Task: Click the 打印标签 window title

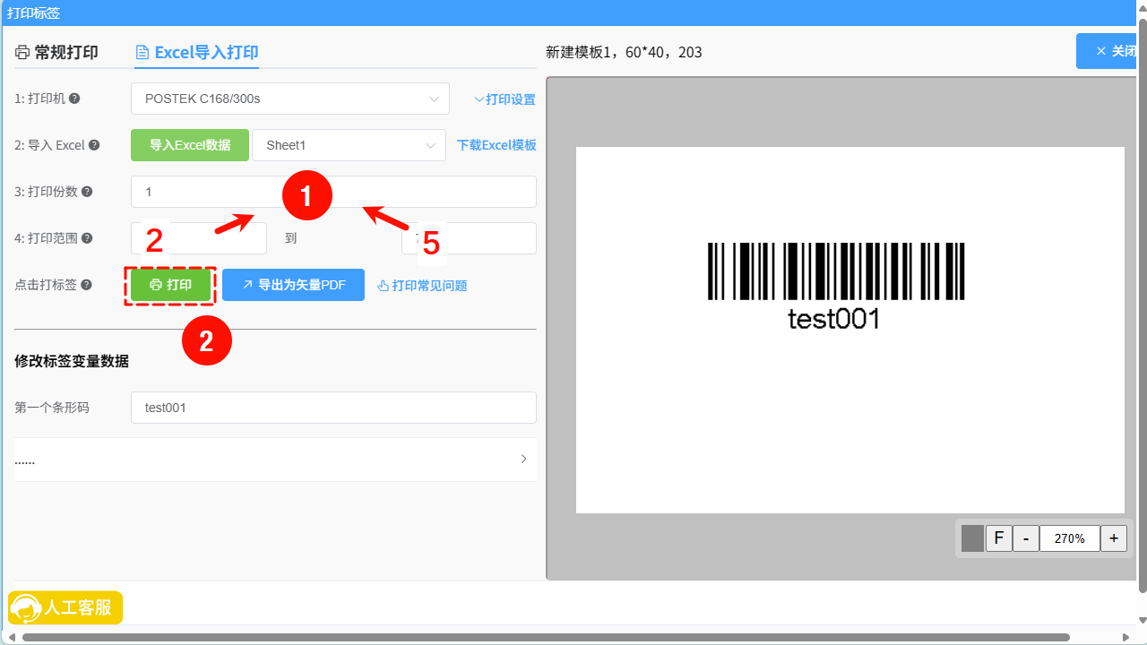Action: [34, 13]
